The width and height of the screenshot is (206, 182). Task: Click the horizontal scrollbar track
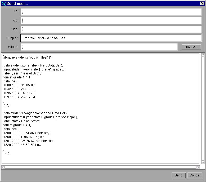100,167
